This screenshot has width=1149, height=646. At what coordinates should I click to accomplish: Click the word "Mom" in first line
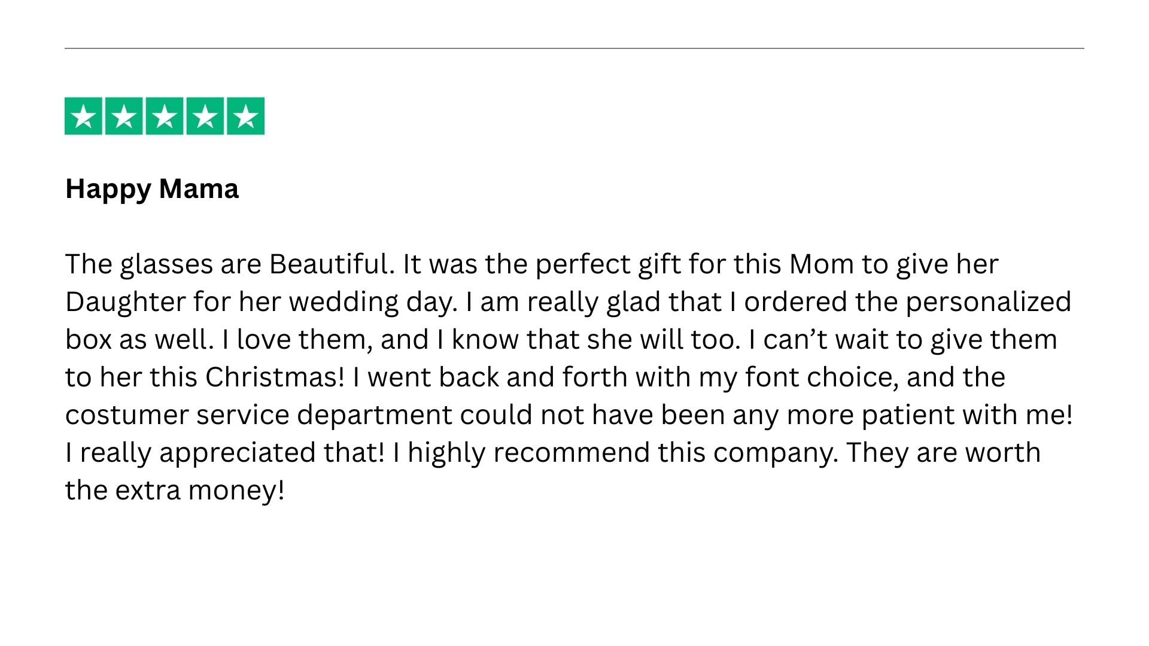[821, 264]
